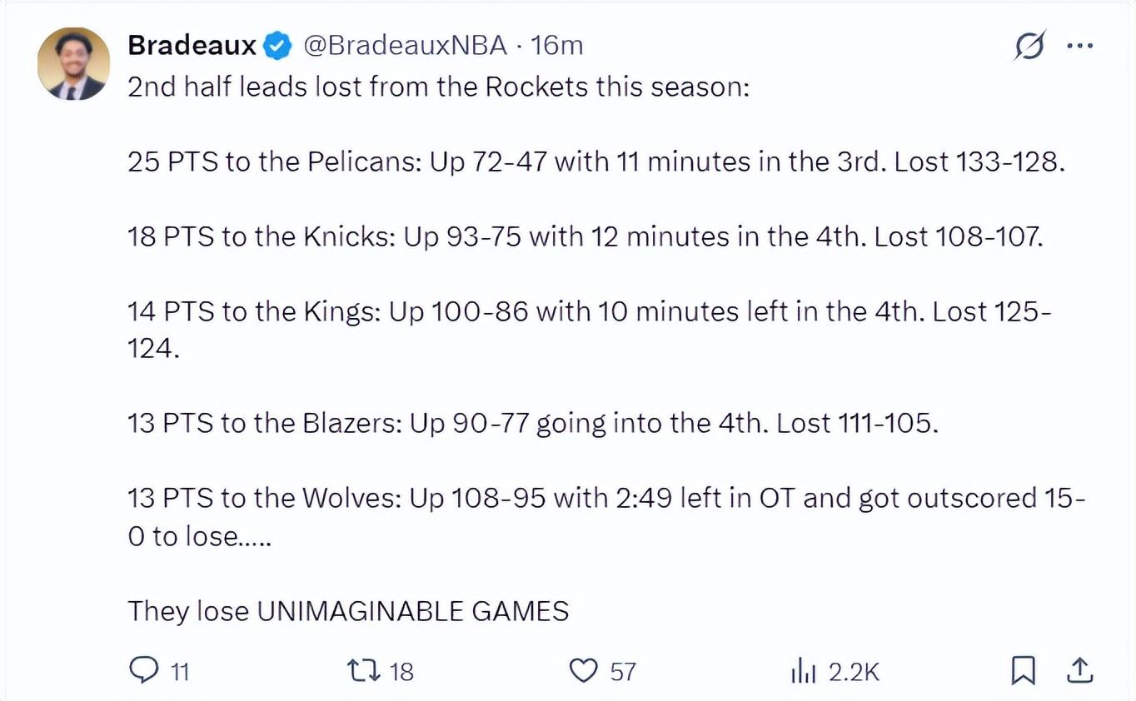The width and height of the screenshot is (1136, 701).
Task: Open view analytics bar chart icon
Action: pos(803,670)
